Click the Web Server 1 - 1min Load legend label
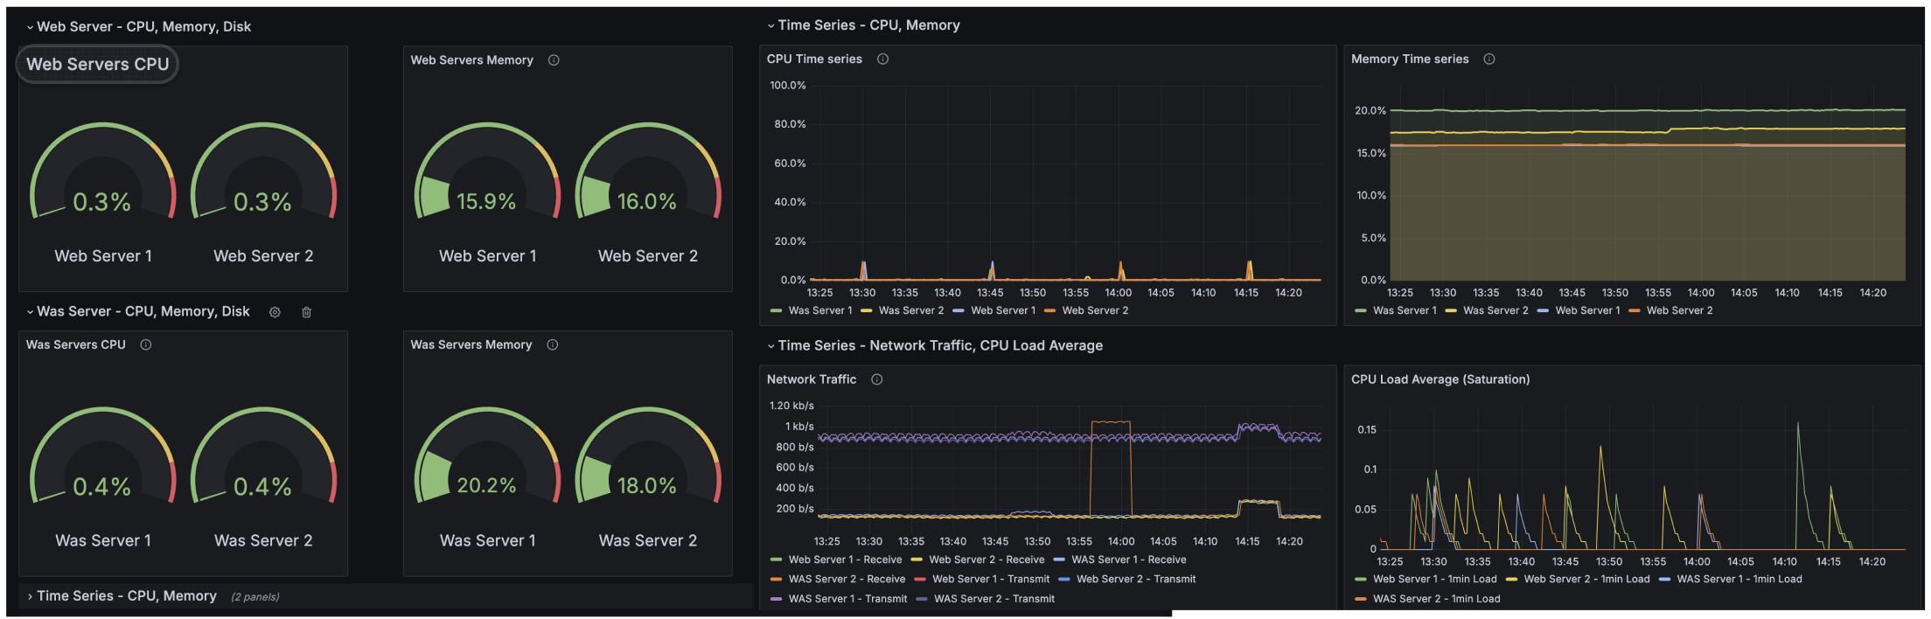The width and height of the screenshot is (1931, 619). coord(1434,579)
